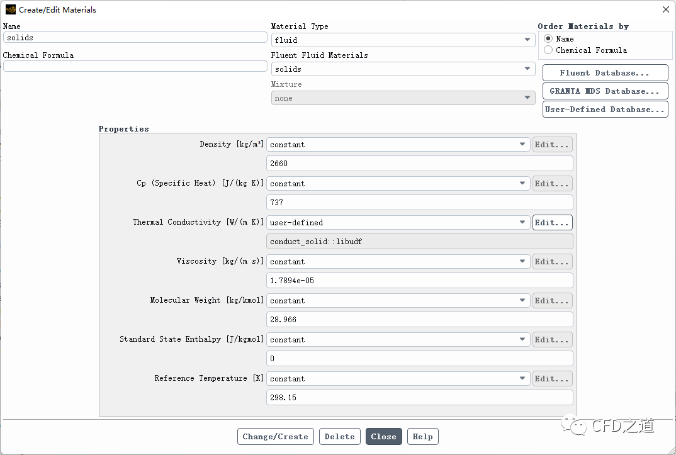Open the User-Defined Database
The height and width of the screenshot is (455, 676).
[606, 109]
